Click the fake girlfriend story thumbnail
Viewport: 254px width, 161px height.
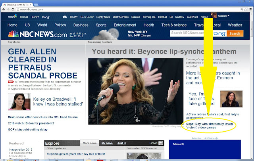(x=231, y=99)
